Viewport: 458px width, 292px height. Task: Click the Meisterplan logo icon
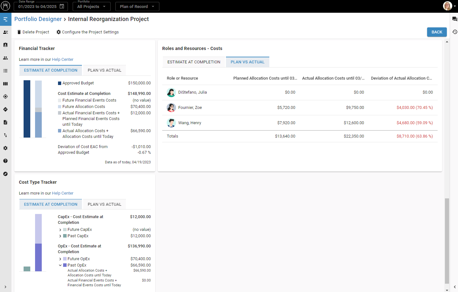coord(5,6)
